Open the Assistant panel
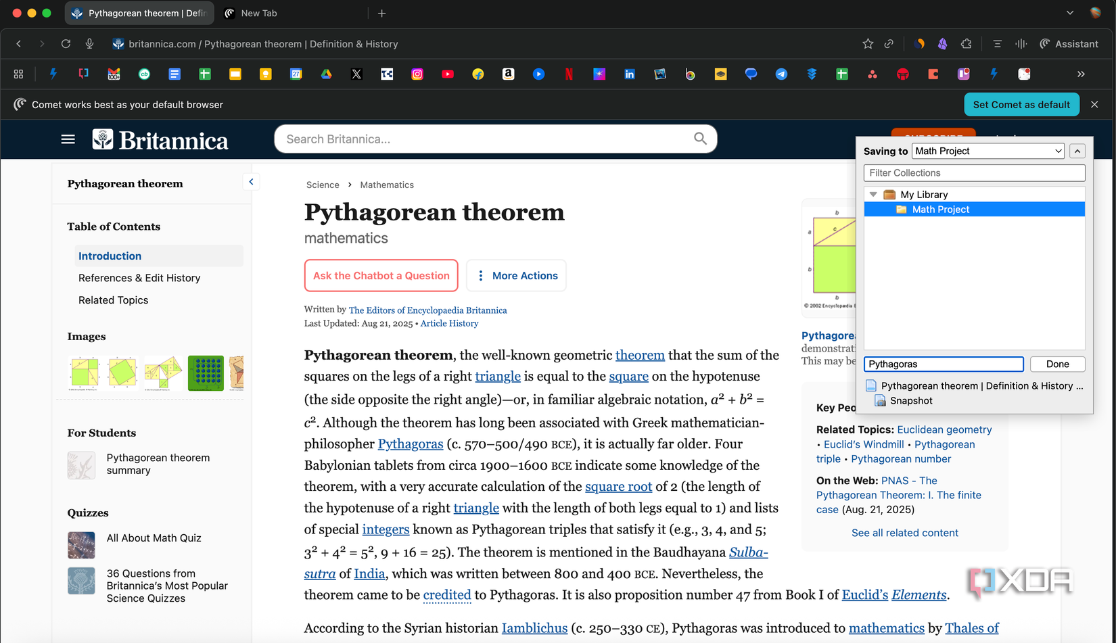Viewport: 1116px width, 643px height. [1069, 43]
